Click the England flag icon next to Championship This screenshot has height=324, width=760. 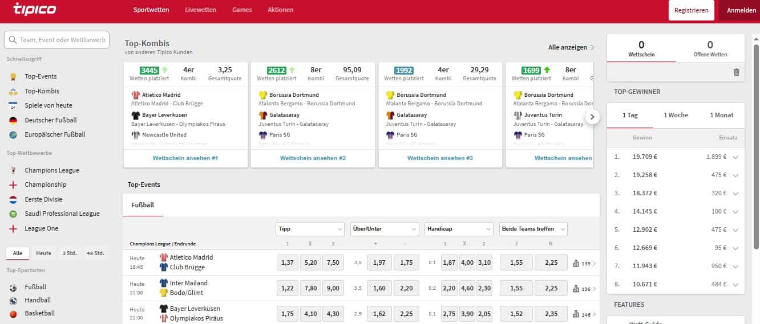[13, 184]
